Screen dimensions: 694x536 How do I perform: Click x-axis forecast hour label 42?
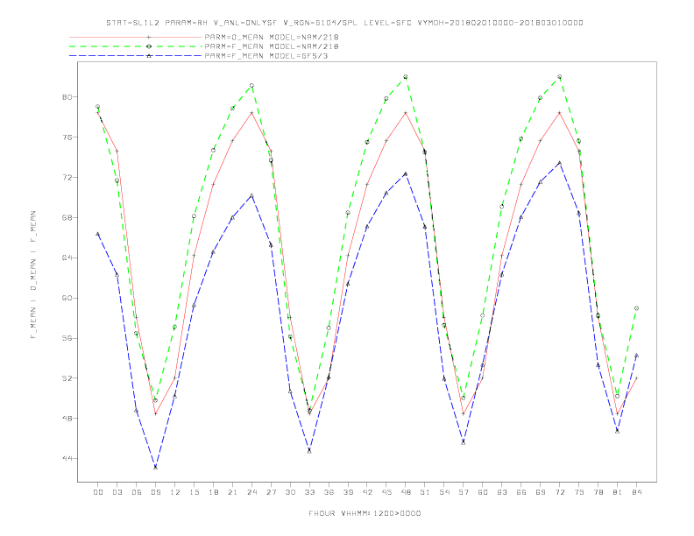(x=367, y=492)
